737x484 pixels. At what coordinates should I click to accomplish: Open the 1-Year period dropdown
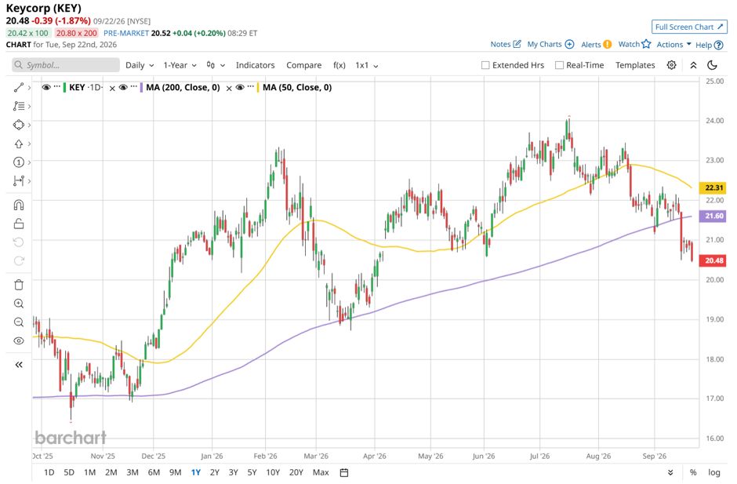(180, 65)
